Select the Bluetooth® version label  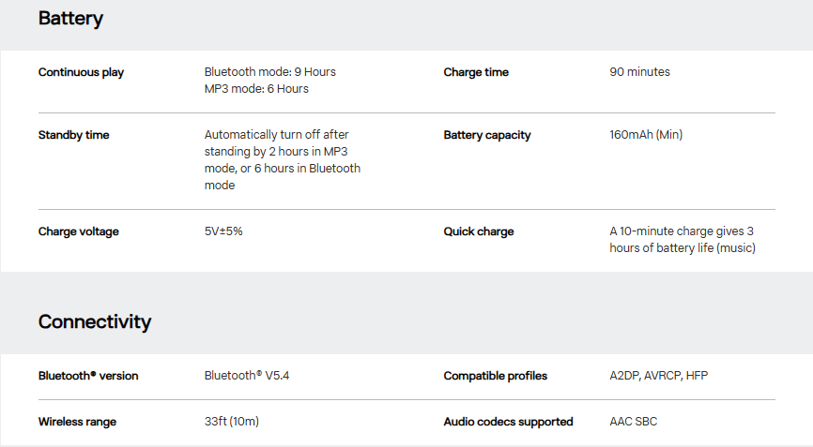pyautogui.click(x=88, y=376)
